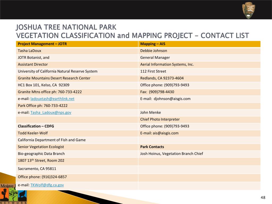This screenshot has height=204, width=272.
Task: Click the Mojave Network logo
Action: (13, 194)
